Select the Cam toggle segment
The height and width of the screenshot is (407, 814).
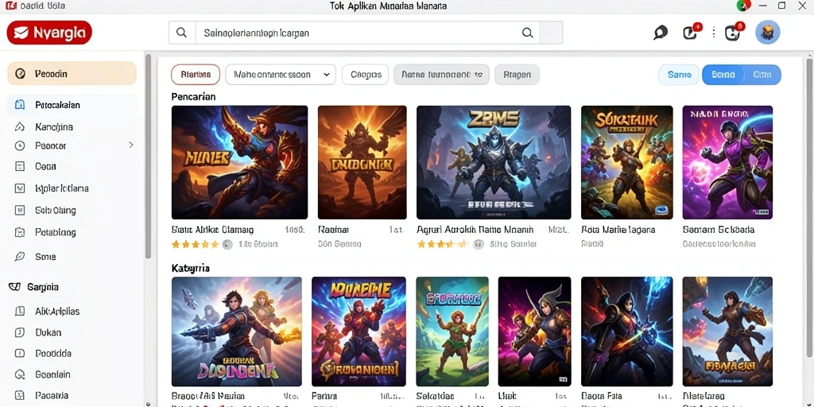click(762, 75)
